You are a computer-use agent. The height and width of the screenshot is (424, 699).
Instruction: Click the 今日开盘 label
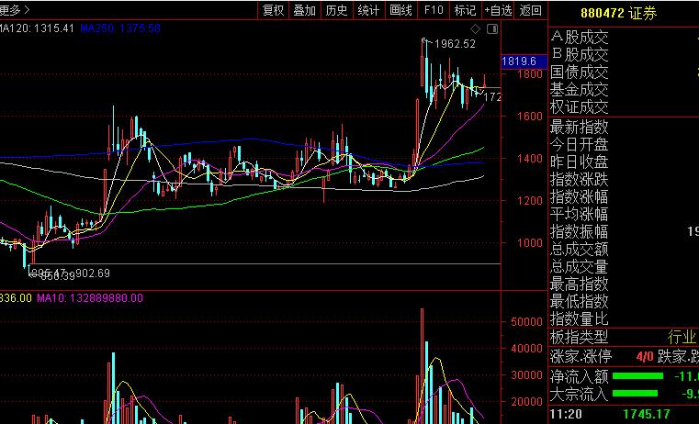coord(579,145)
